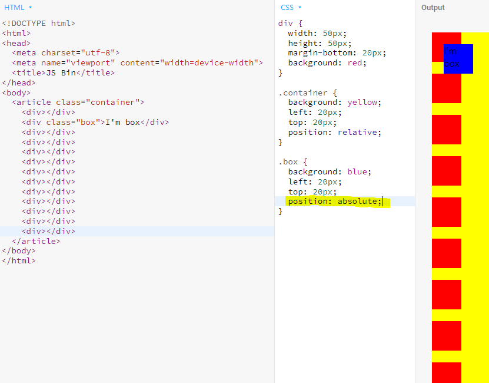Click the background: yellow line
This screenshot has width=489, height=383.
coord(335,102)
